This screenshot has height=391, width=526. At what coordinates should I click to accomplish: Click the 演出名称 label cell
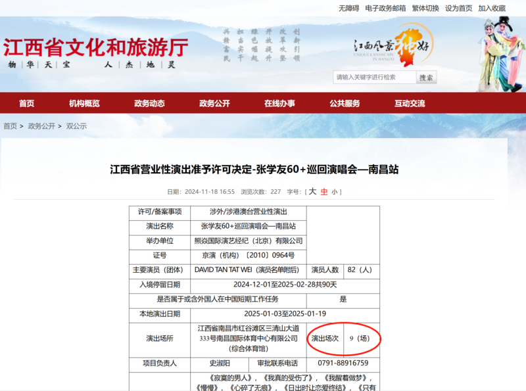[160, 226]
